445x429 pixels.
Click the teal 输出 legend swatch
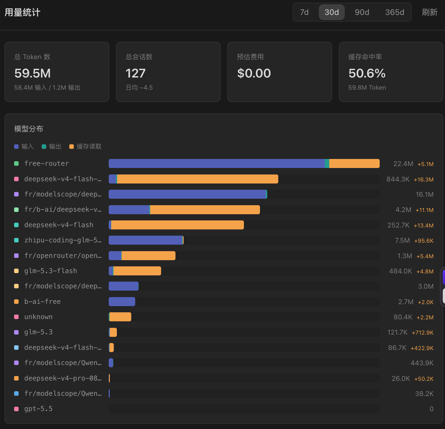tap(44, 147)
